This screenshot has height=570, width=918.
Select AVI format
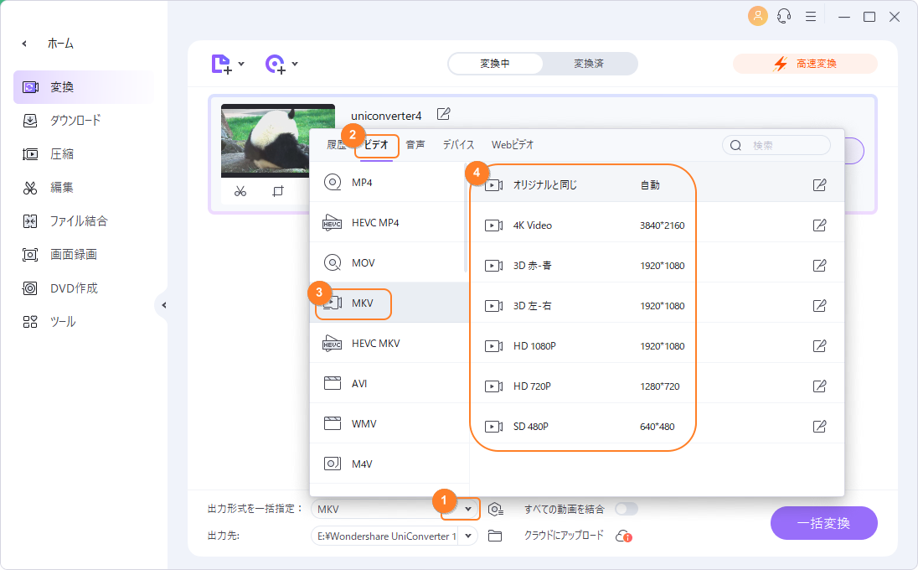click(389, 384)
